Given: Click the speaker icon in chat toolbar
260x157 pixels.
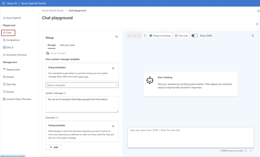Looking at the screenshot, I should [253, 35].
